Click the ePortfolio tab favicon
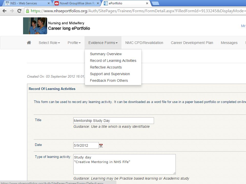Viewport: 246px width, 184px height. point(106,3)
